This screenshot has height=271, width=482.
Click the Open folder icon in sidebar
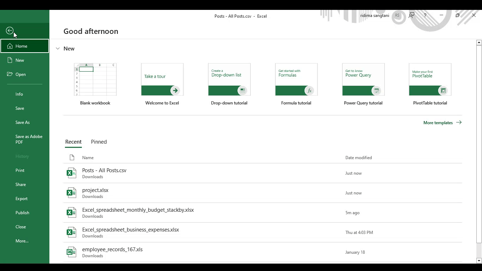coord(10,74)
